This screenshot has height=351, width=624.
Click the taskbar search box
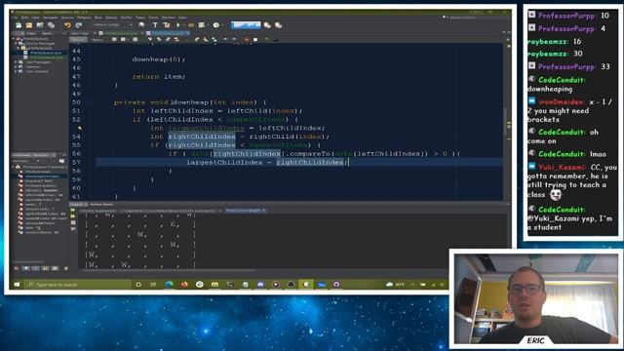coord(77,285)
